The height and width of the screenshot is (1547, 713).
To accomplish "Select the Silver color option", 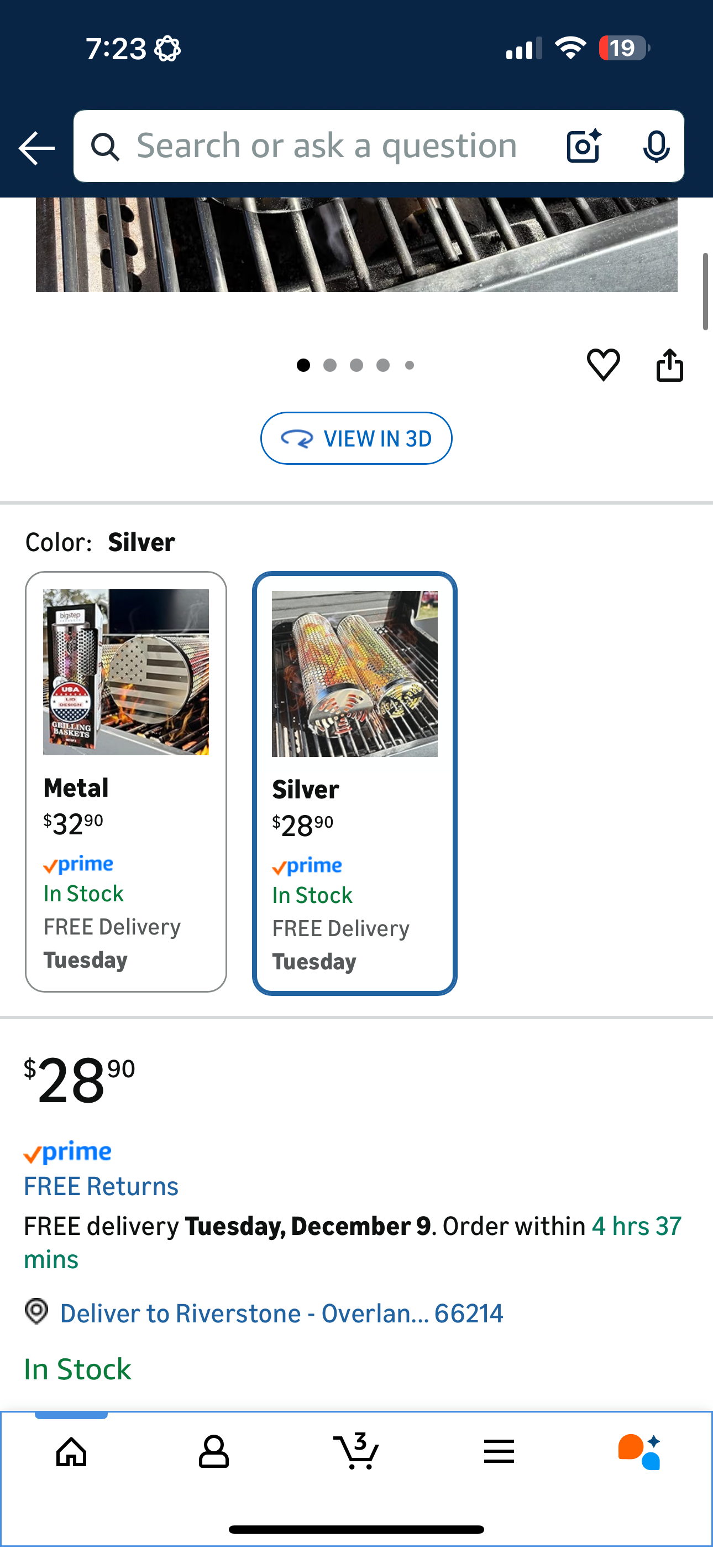I will pos(355,782).
